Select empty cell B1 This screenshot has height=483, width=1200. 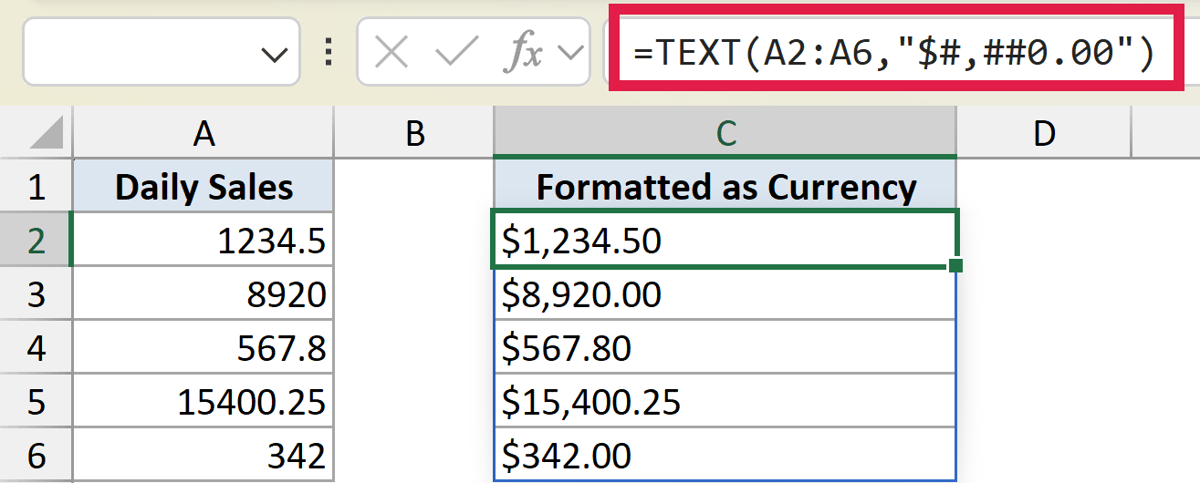[414, 187]
